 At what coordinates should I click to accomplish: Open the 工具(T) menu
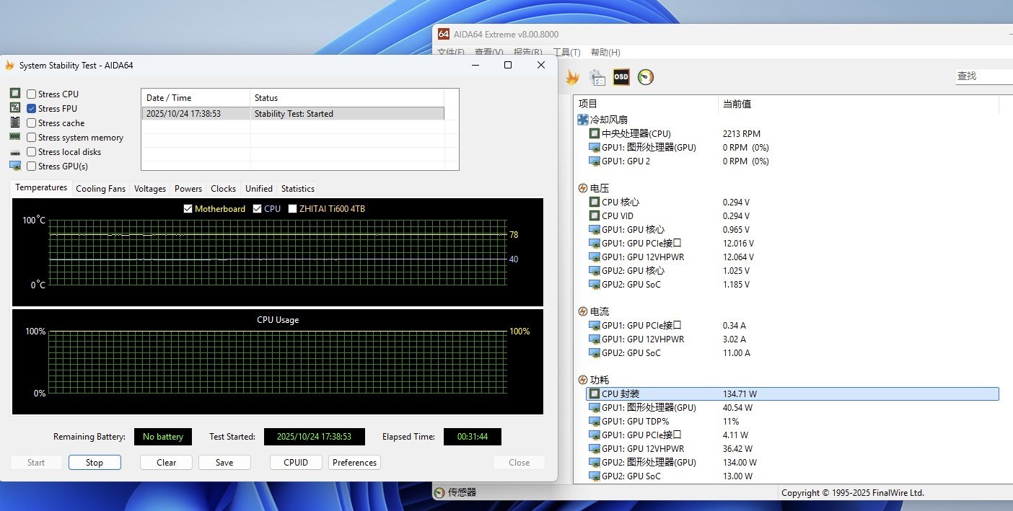(566, 53)
